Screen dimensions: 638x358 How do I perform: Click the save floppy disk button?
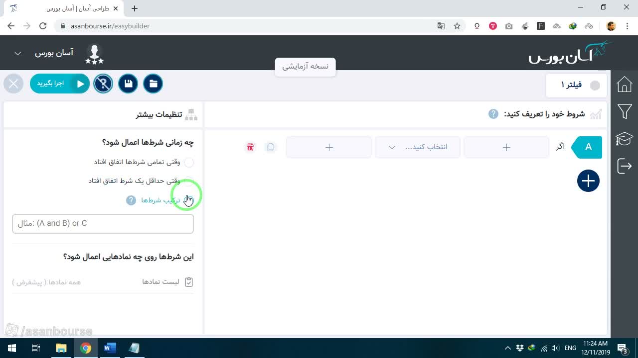[128, 84]
